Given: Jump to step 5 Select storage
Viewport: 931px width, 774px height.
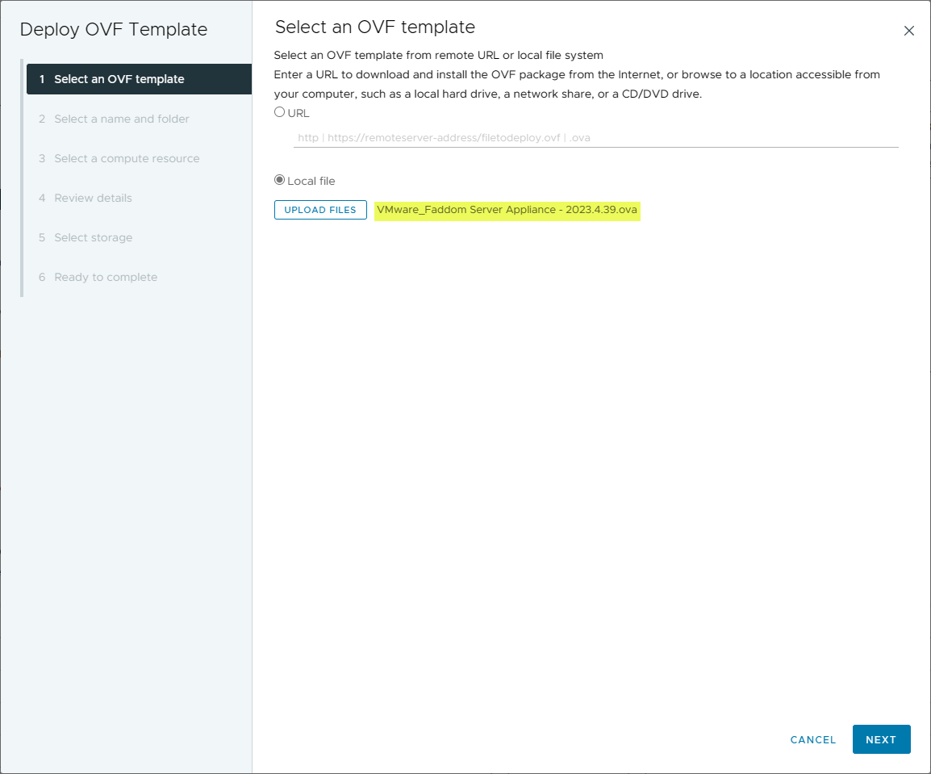Looking at the screenshot, I should tap(93, 237).
